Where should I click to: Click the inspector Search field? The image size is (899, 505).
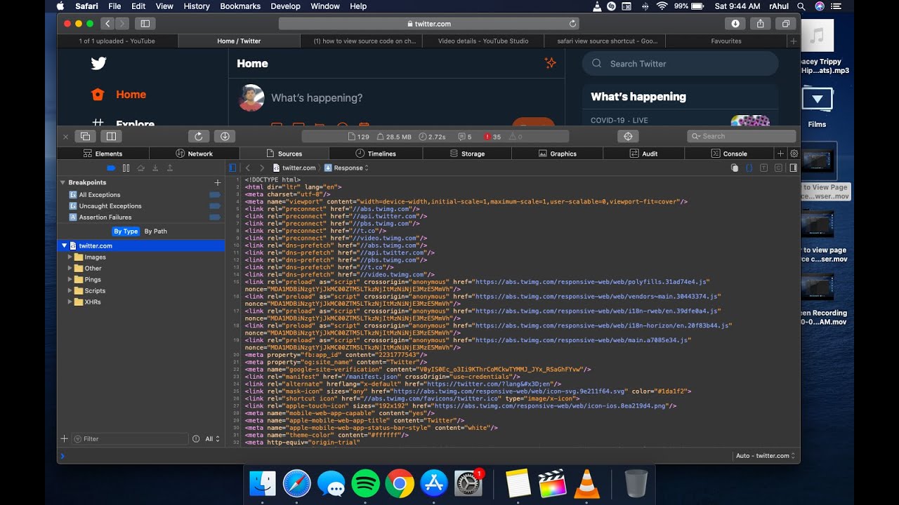pyautogui.click(x=742, y=137)
